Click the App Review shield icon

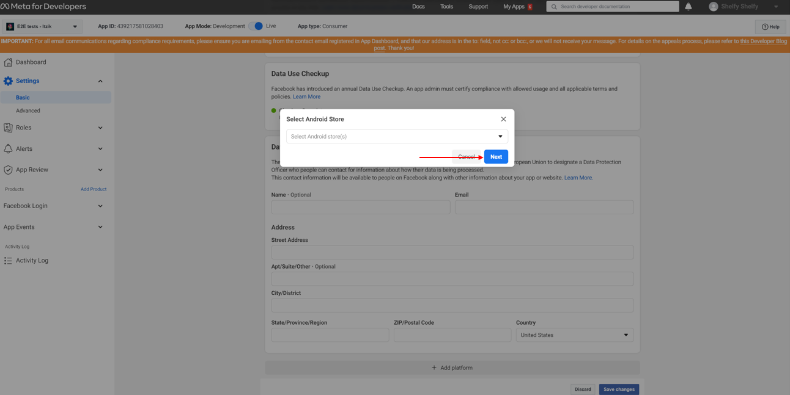click(8, 170)
